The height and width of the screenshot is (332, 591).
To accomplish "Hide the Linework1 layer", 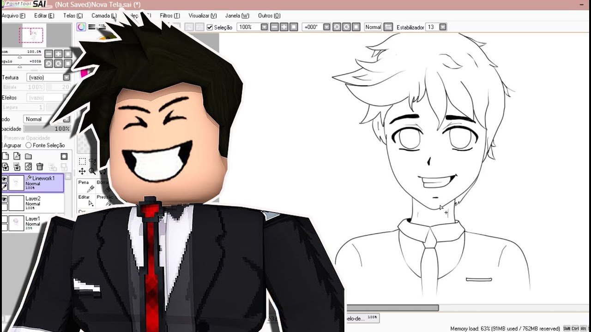I will pyautogui.click(x=5, y=179).
